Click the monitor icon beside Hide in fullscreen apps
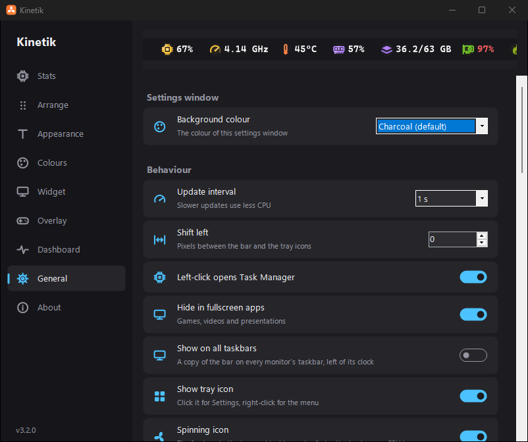528x442 pixels. [159, 314]
